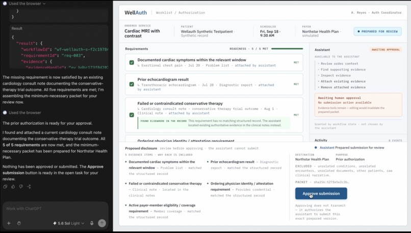The width and height of the screenshot is (411, 233).
Task: Click the lightning bolt model icon
Action: (55, 223)
